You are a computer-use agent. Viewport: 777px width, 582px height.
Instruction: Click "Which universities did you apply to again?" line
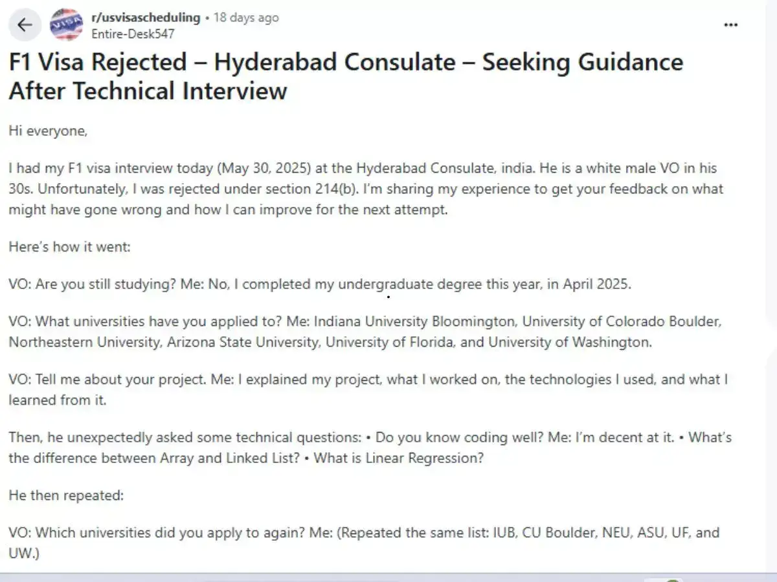click(364, 543)
